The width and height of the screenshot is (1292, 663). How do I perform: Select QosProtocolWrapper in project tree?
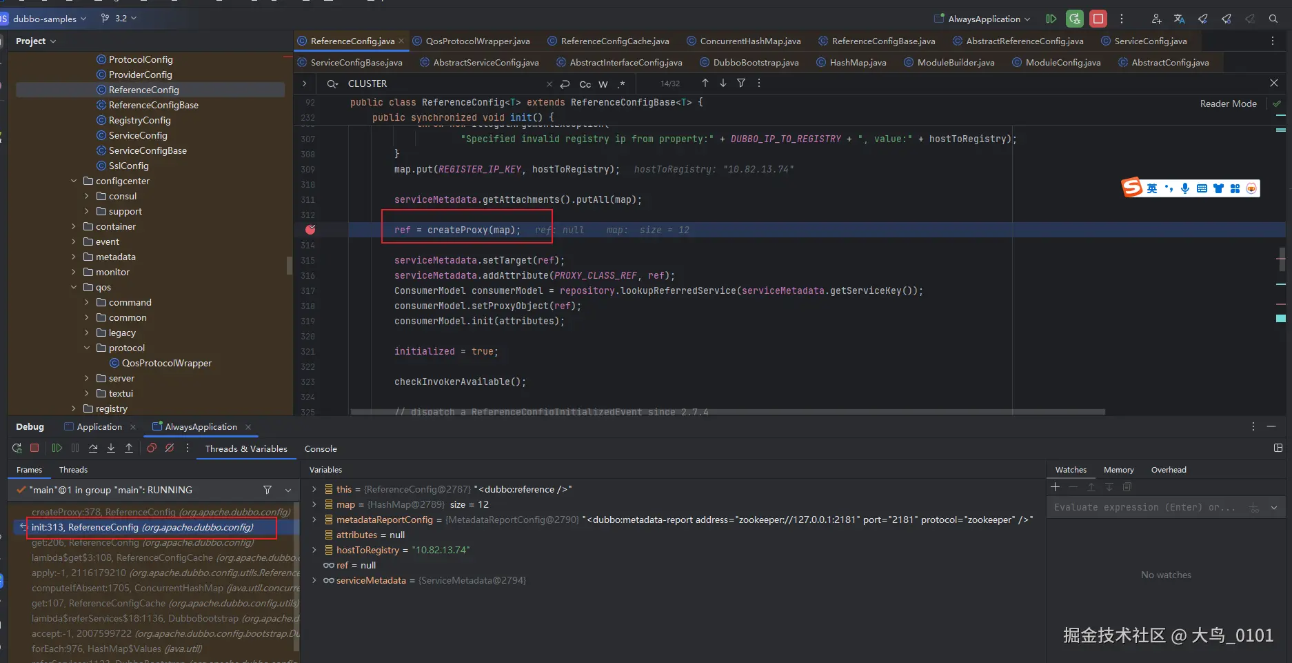(166, 363)
